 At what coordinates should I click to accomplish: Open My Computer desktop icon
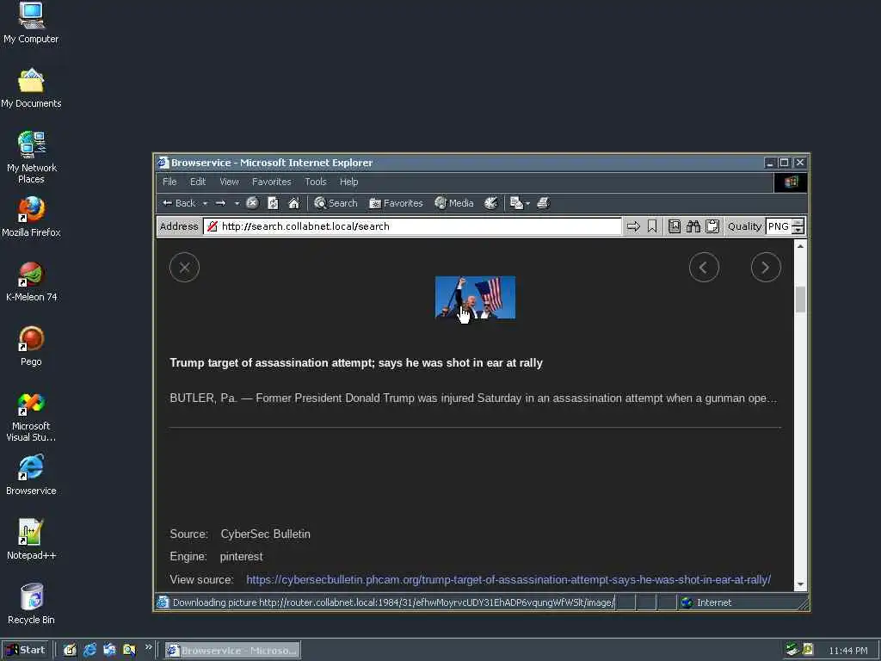(x=31, y=23)
